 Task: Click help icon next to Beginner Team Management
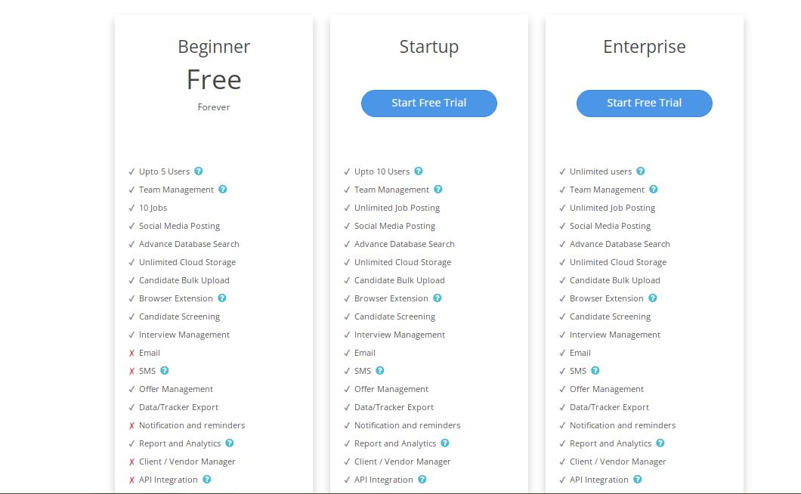223,190
